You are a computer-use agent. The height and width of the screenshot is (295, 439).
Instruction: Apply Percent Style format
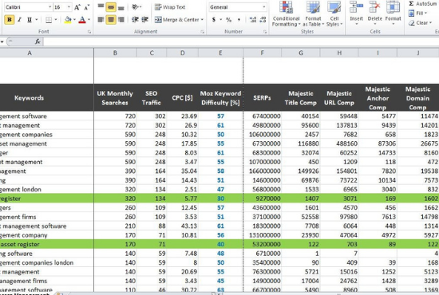(229, 20)
